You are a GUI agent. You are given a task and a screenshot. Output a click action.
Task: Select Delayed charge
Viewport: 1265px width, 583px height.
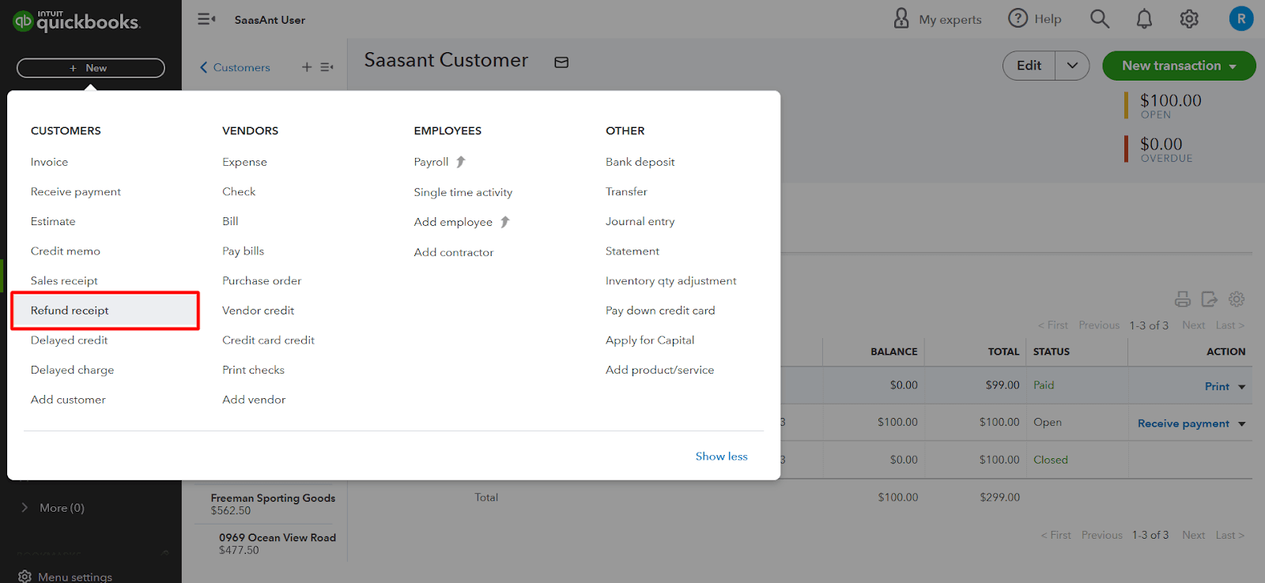(72, 370)
